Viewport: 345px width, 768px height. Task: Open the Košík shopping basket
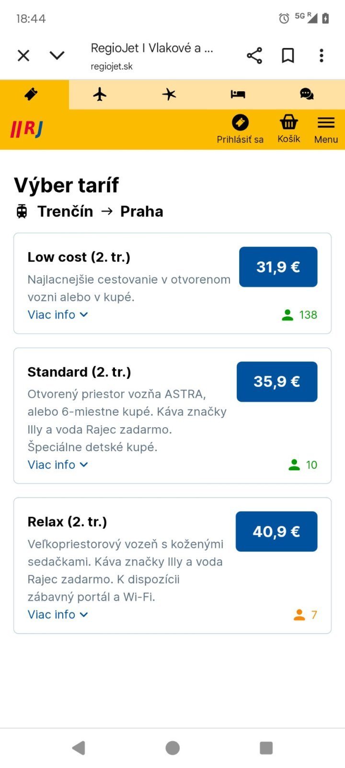(288, 129)
